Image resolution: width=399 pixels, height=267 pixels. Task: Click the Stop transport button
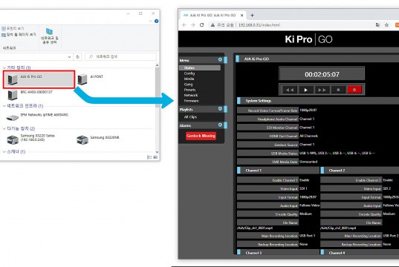coord(338,90)
